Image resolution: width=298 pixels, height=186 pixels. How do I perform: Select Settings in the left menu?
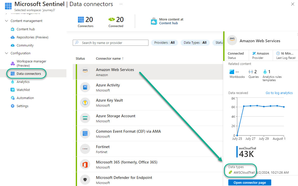pyautogui.click(x=22, y=106)
